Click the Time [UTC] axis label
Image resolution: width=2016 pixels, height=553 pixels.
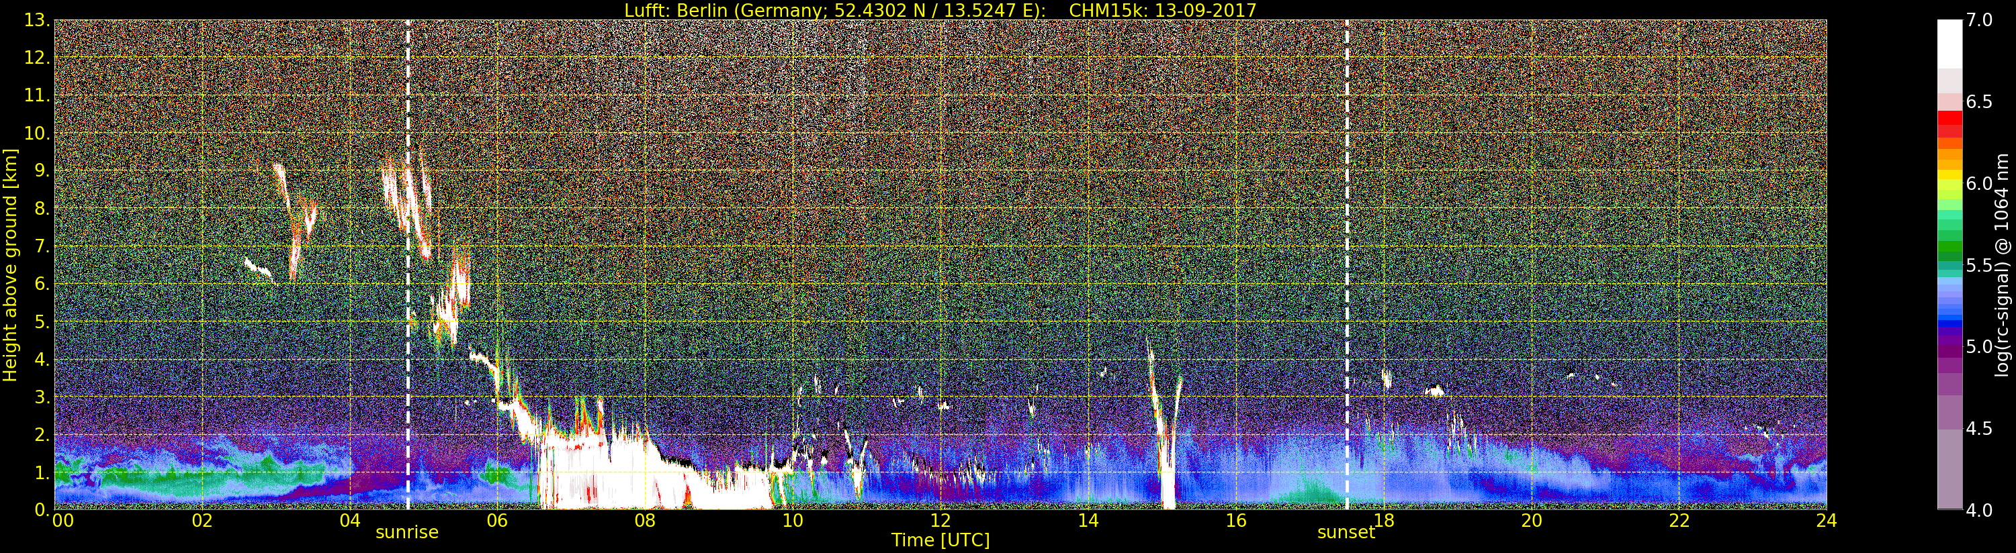(x=940, y=540)
